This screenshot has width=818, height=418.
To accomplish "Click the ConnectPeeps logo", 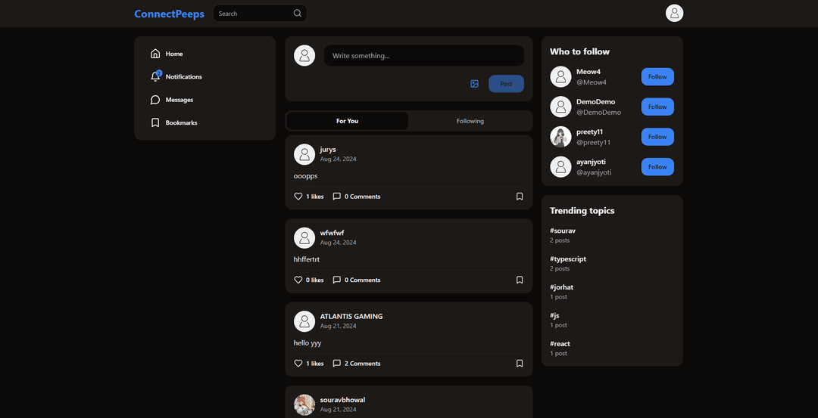I will [x=169, y=14].
